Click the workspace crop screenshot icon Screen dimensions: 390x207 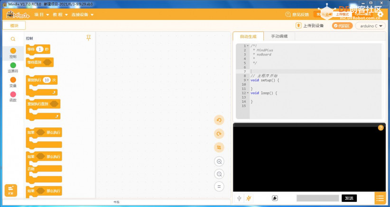click(219, 147)
